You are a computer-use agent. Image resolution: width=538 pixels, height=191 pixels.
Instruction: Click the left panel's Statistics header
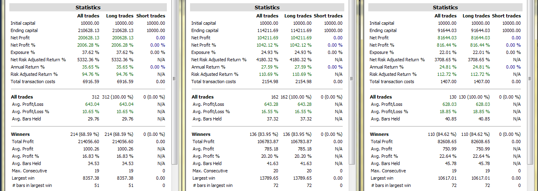88,7
